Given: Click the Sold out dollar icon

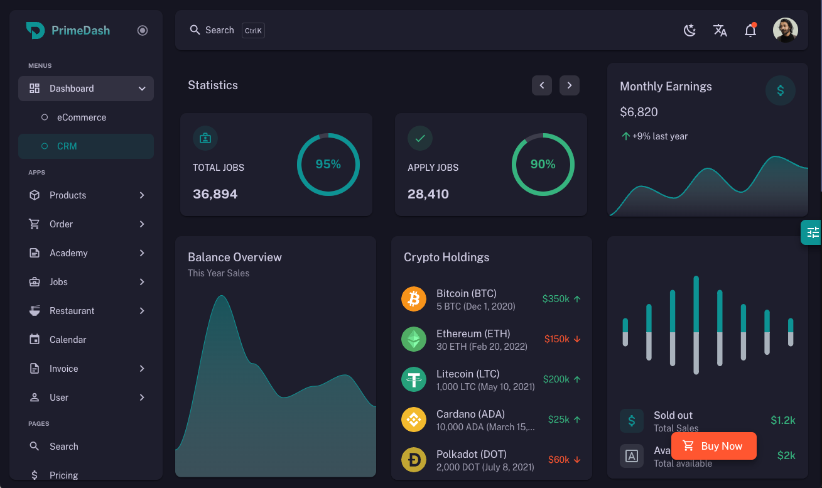Looking at the screenshot, I should (x=632, y=421).
